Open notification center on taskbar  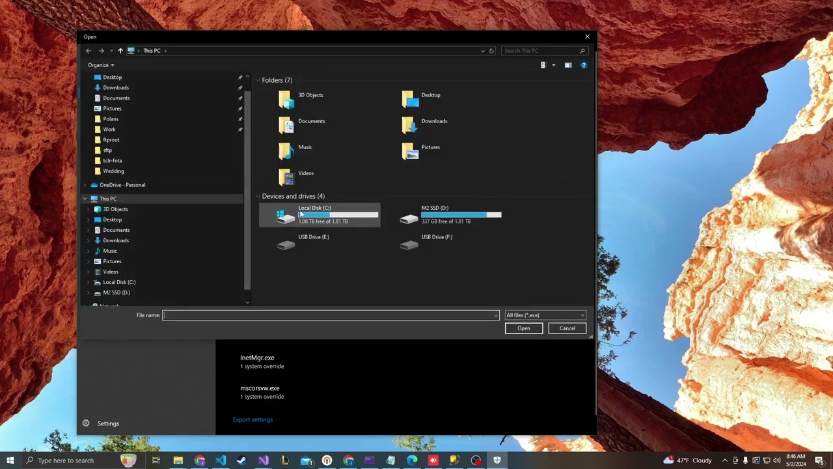click(x=819, y=461)
